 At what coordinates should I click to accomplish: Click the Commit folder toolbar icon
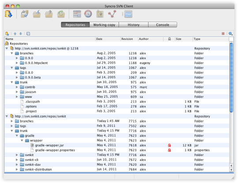pos(49,14)
